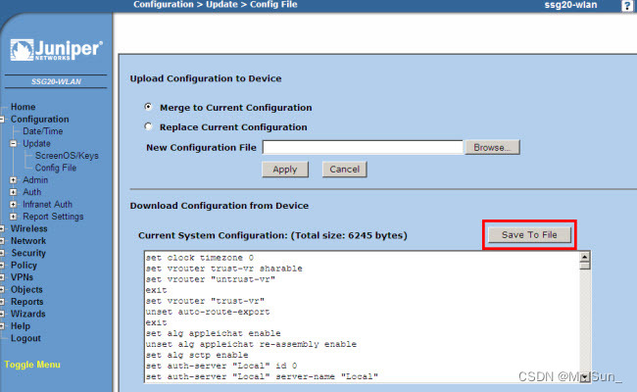This screenshot has height=392, width=637.
Task: Click the Cancel button
Action: point(345,170)
